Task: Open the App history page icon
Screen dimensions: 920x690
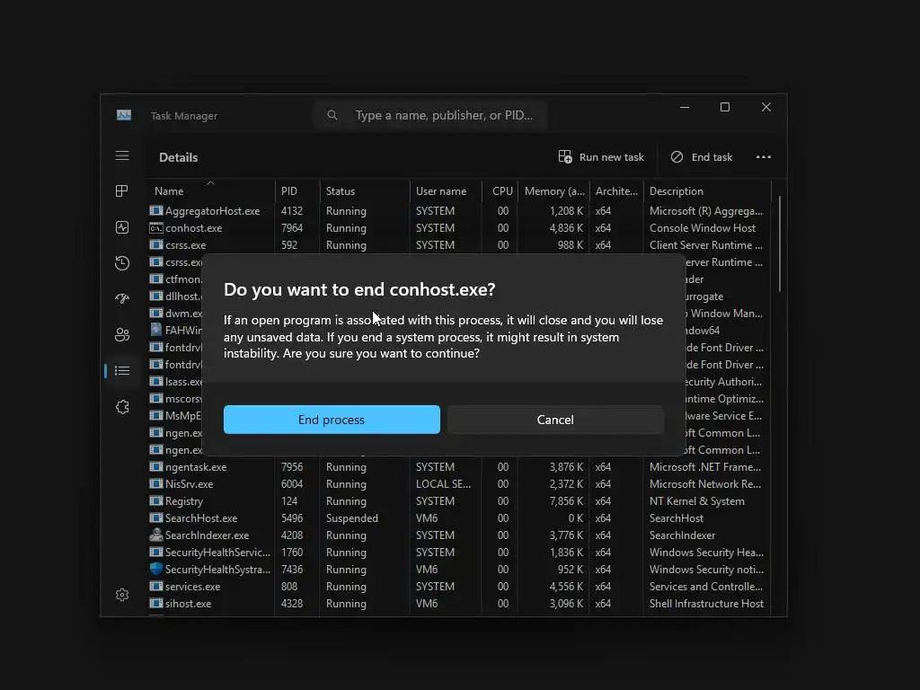Action: click(x=122, y=263)
